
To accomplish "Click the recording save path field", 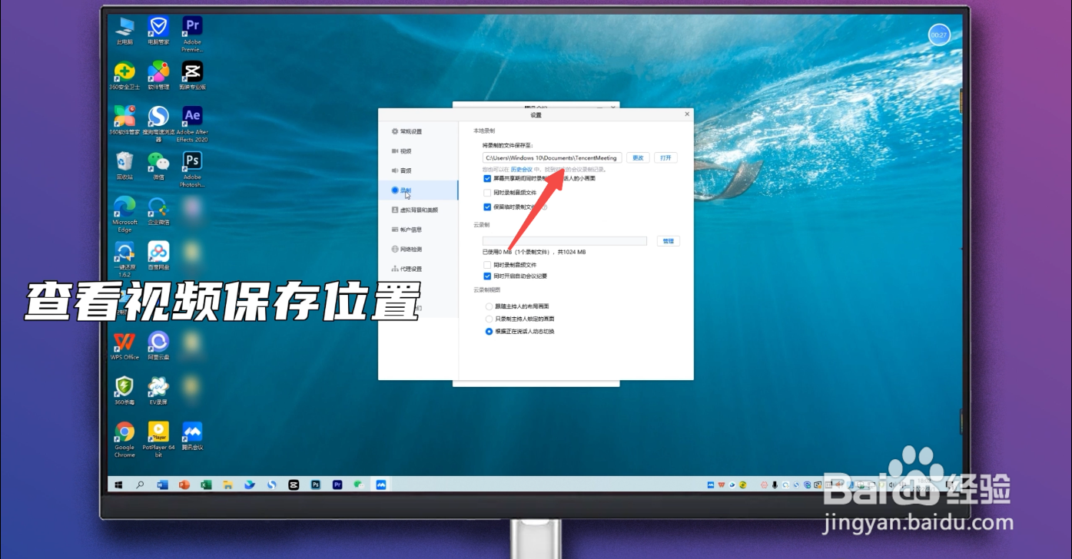I will (x=552, y=157).
